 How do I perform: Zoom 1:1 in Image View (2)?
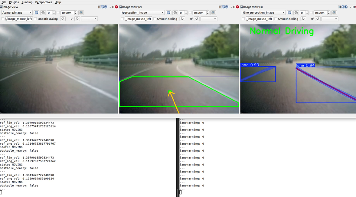175,13
